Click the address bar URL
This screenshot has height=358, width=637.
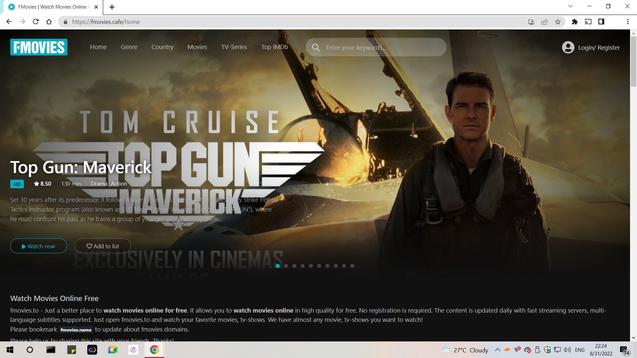tap(106, 22)
